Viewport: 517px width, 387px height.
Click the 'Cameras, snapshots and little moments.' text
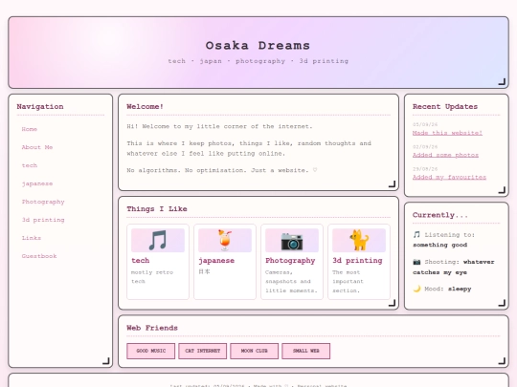(291, 281)
